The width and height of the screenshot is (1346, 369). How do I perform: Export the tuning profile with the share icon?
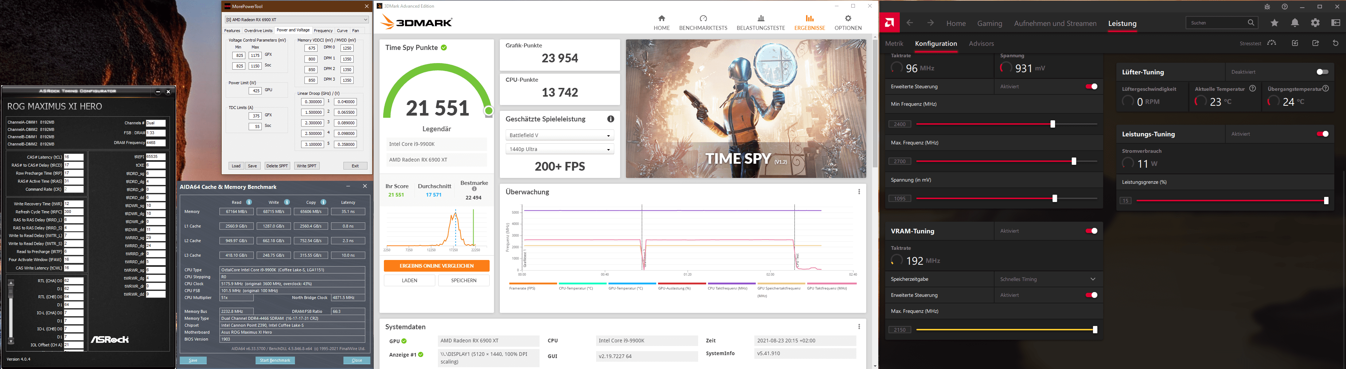click(1315, 43)
